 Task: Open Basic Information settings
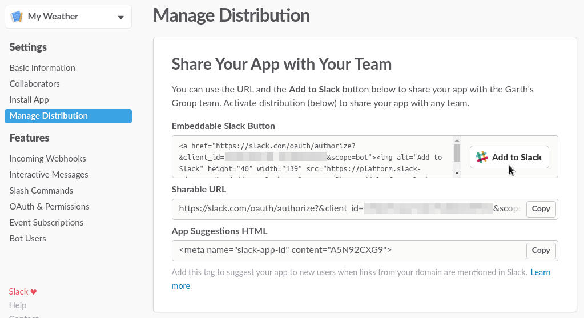point(42,68)
